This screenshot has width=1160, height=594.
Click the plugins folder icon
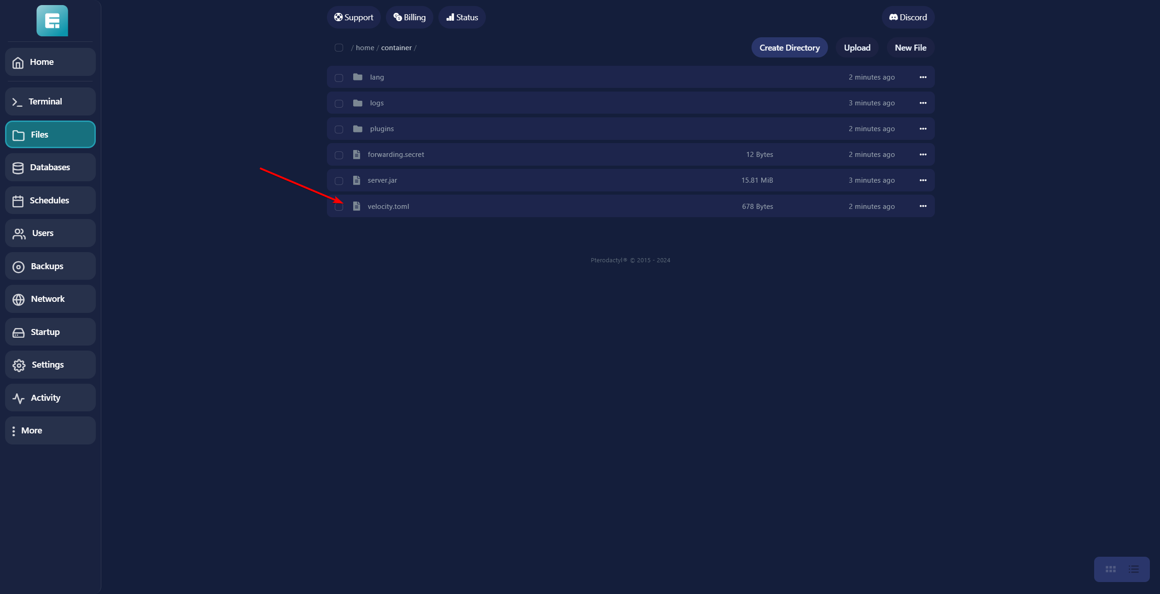[x=357, y=129]
